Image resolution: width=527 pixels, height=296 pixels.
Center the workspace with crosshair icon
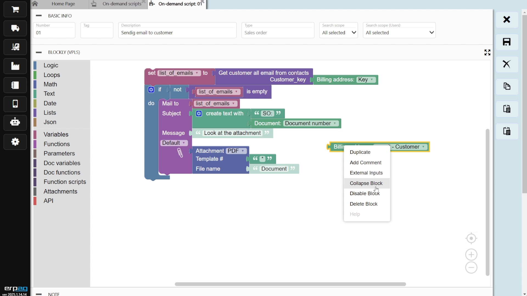click(471, 238)
